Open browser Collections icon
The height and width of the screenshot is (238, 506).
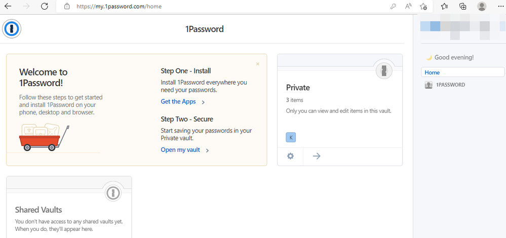pos(462,7)
